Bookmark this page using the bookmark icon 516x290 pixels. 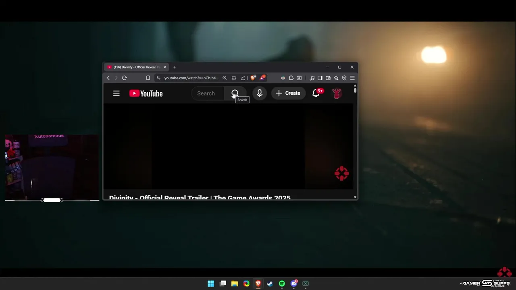(x=148, y=78)
